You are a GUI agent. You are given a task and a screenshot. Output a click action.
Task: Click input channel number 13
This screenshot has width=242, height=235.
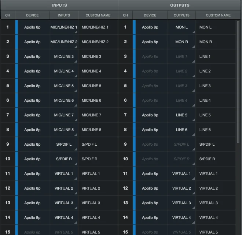click(8, 203)
